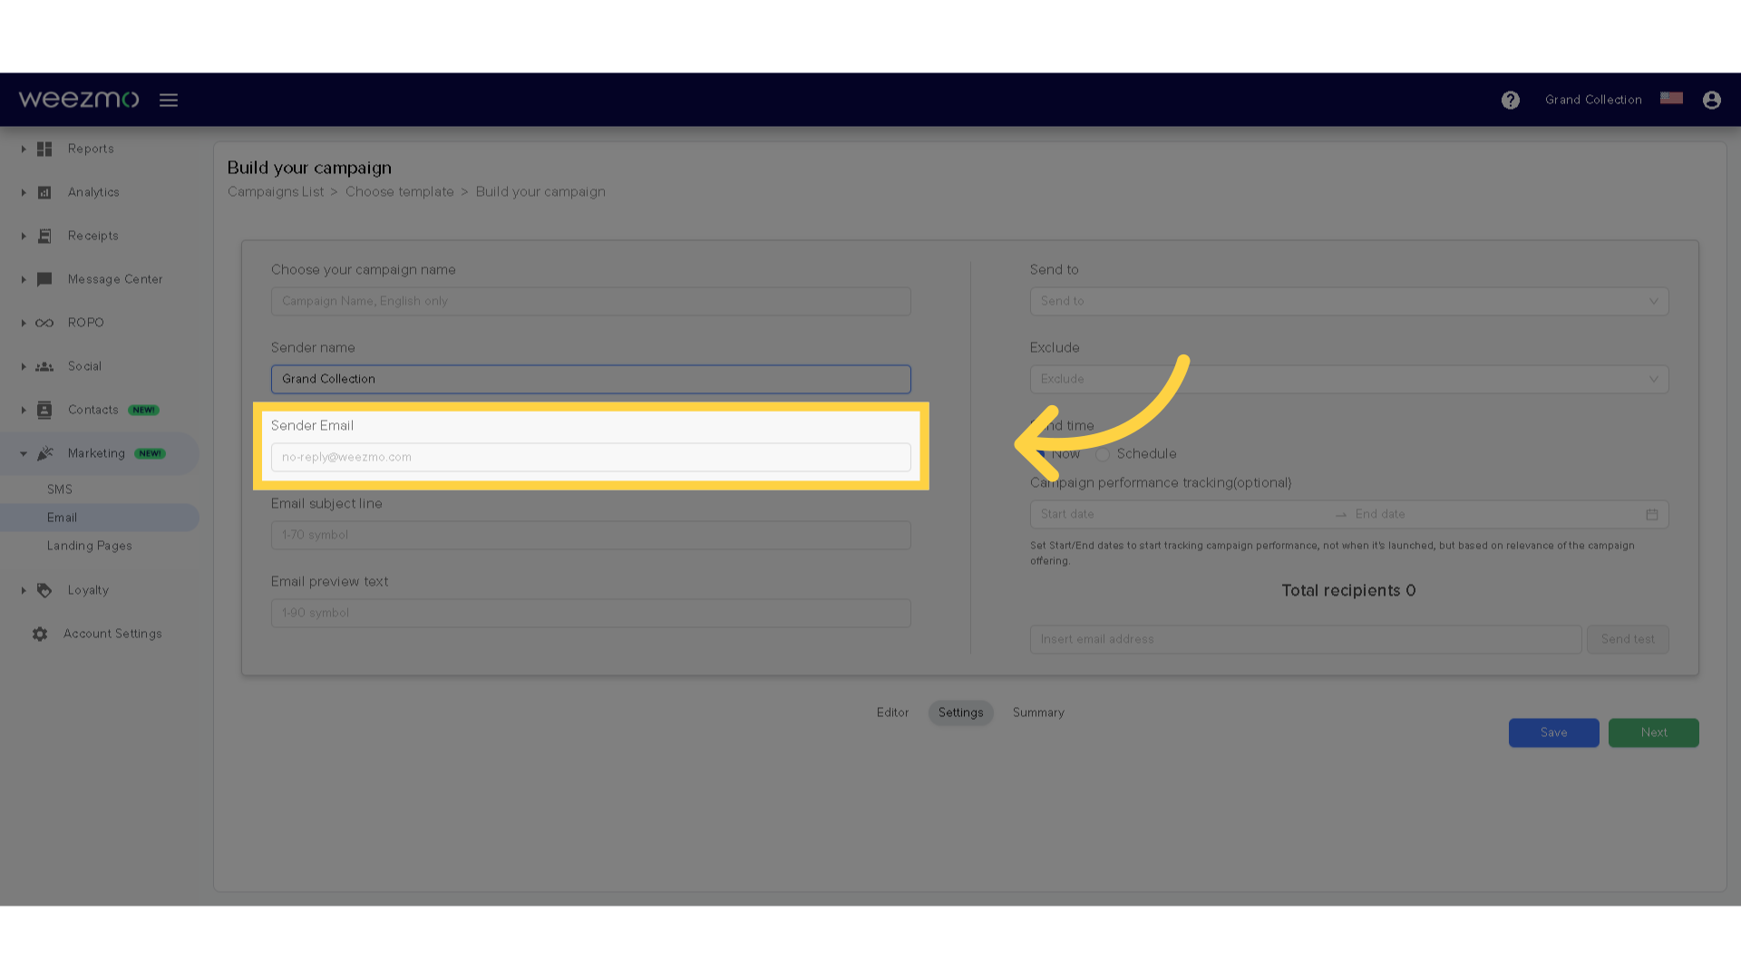Click the Next button

[1654, 732]
